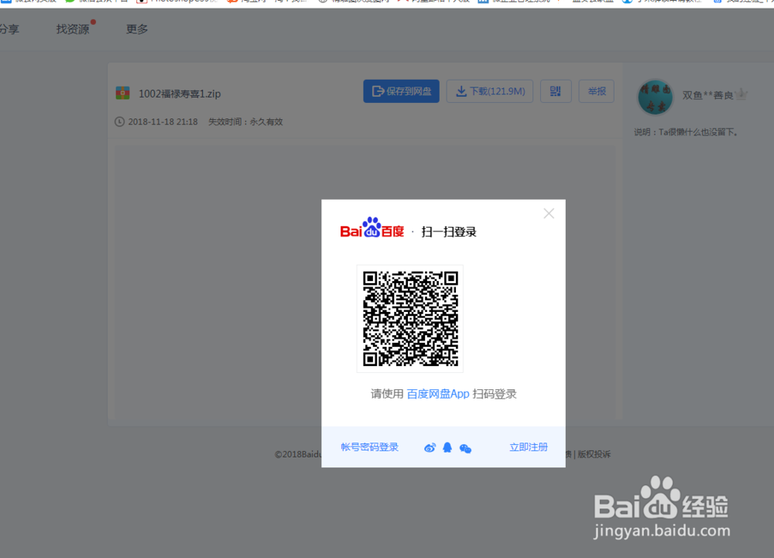Click the 1002福禄寿喜1.zip file name
Viewport: 774px width, 558px height.
pyautogui.click(x=180, y=94)
